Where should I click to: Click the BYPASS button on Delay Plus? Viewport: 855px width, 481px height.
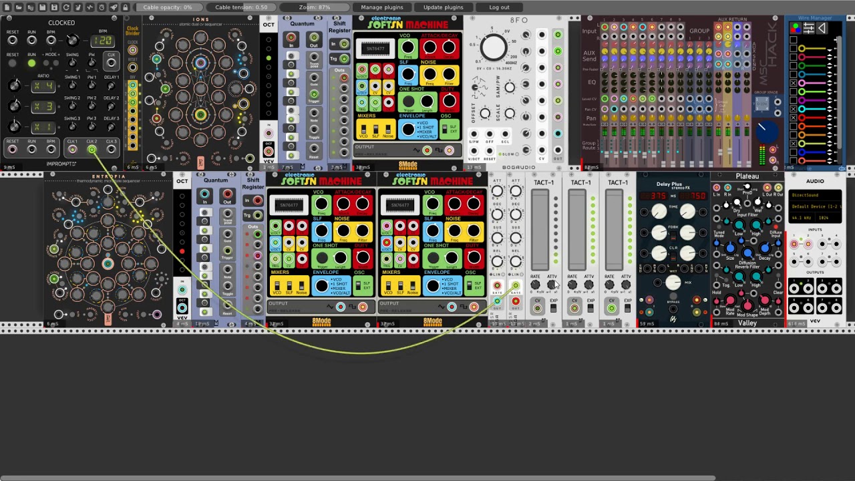coord(673,296)
